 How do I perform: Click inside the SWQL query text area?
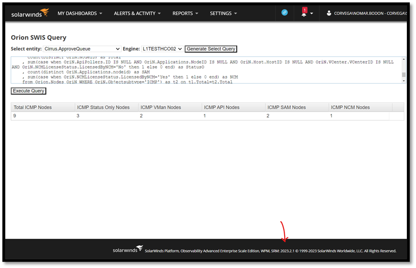tap(206, 70)
